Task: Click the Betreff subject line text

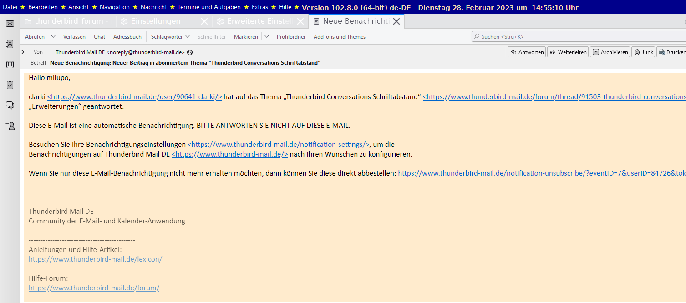Action: [x=185, y=63]
